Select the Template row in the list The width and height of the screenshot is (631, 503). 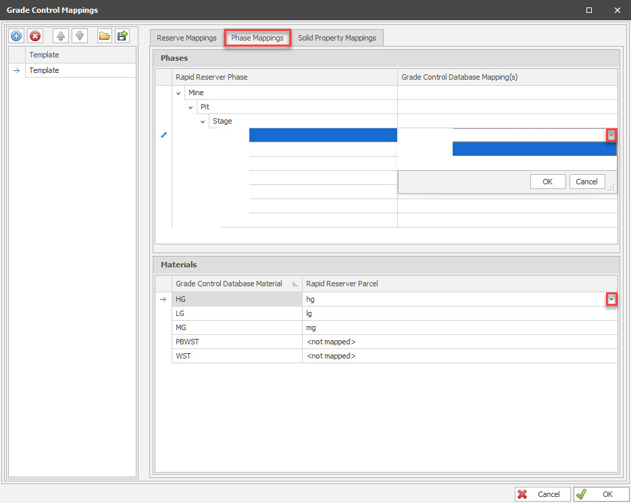(x=80, y=70)
